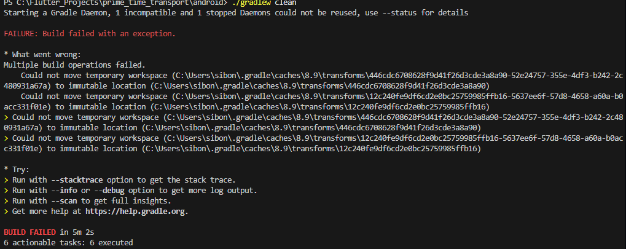Click the "* Try:" heading

[x=17, y=168]
